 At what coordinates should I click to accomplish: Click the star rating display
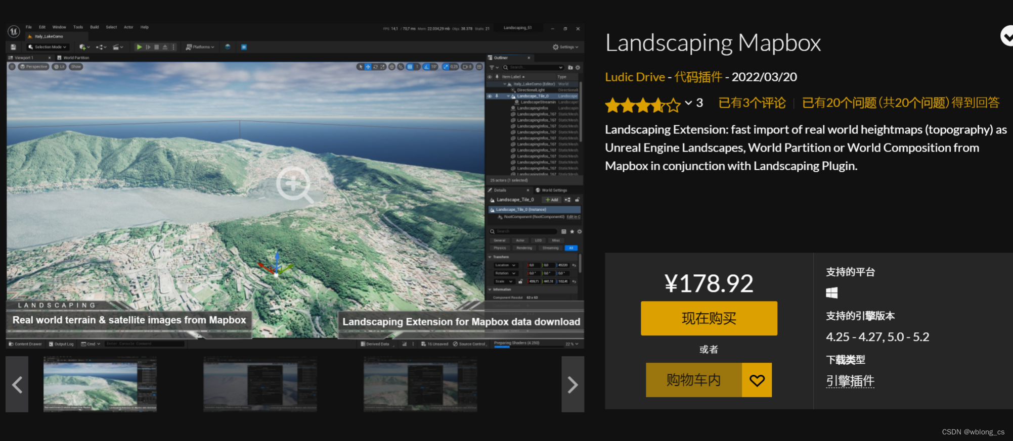643,105
